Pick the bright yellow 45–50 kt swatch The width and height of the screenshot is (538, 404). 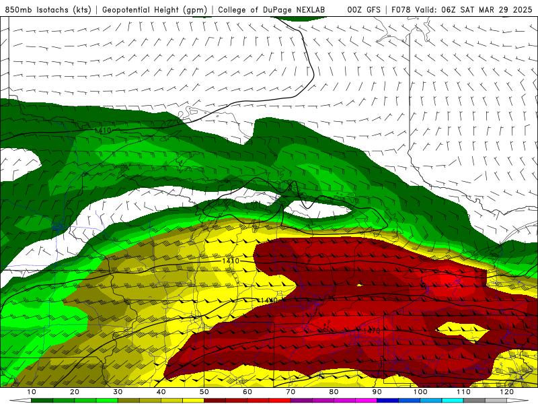point(193,401)
